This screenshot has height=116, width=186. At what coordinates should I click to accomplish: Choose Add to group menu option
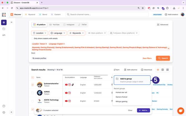tap(132, 80)
